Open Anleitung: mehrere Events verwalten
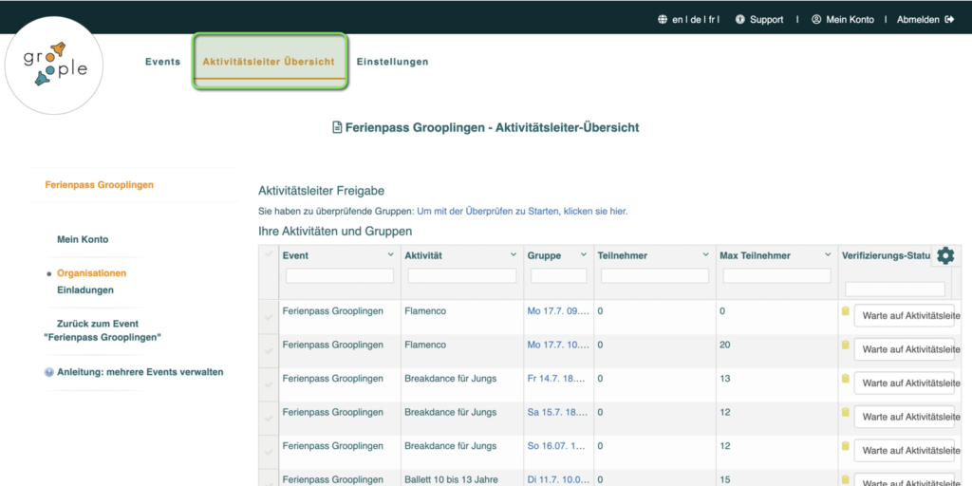Screen dimensions: 972x486 [x=140, y=372]
